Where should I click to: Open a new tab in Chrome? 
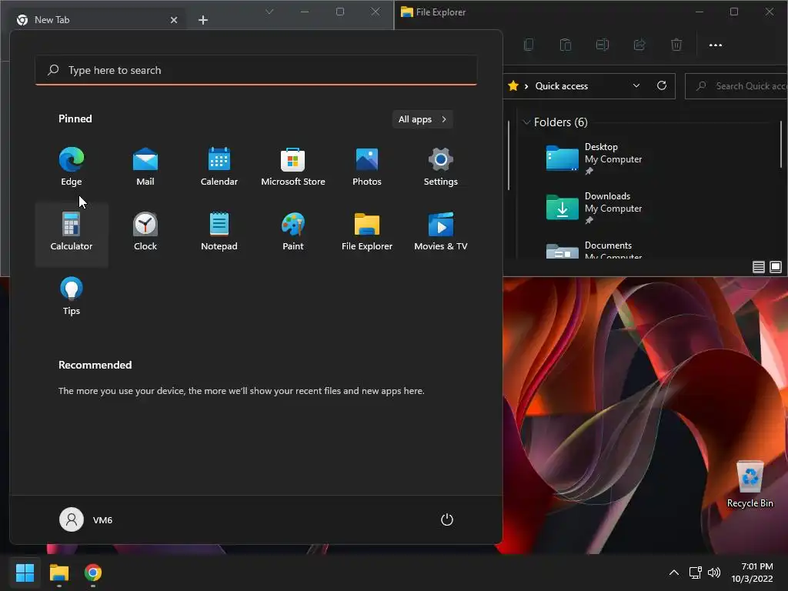pyautogui.click(x=203, y=20)
